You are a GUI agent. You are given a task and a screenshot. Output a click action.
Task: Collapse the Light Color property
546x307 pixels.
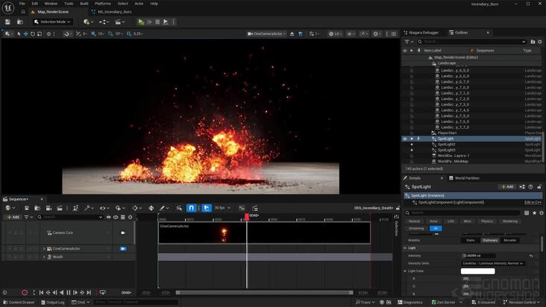405,270
